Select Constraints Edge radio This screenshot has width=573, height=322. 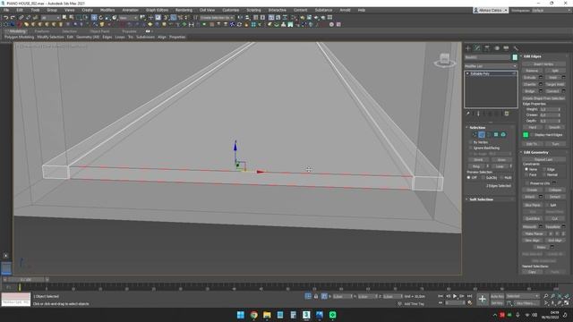[544, 169]
